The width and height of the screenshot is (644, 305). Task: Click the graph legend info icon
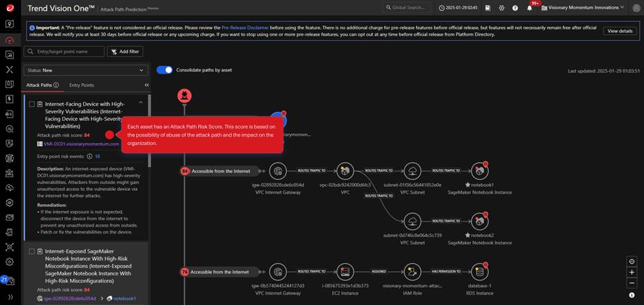(632, 295)
